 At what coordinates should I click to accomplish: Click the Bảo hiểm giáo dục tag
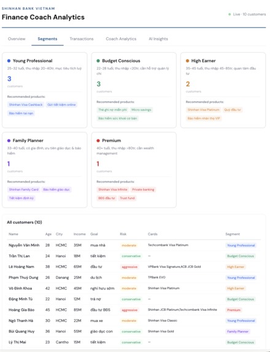tap(56, 189)
